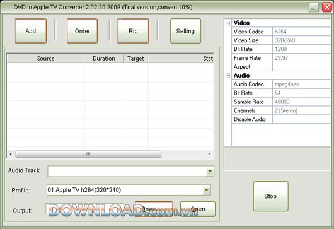Click the Sample Rate property label
Screen dimensions: 334x229
249,102
